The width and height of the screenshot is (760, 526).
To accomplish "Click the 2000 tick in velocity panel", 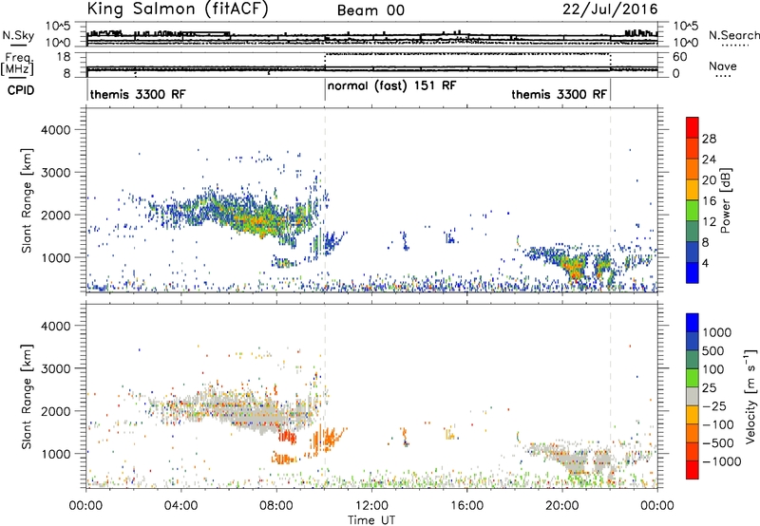I will pyautogui.click(x=55, y=411).
